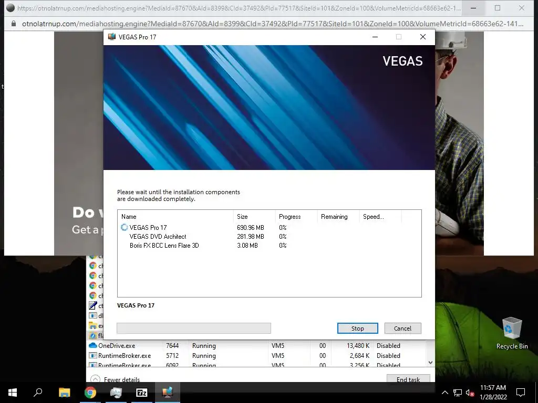Open the Windows Start menu
The height and width of the screenshot is (403, 538).
(x=13, y=393)
